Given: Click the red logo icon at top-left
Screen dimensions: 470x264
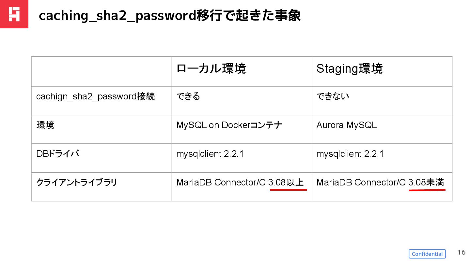Looking at the screenshot, I should [14, 14].
